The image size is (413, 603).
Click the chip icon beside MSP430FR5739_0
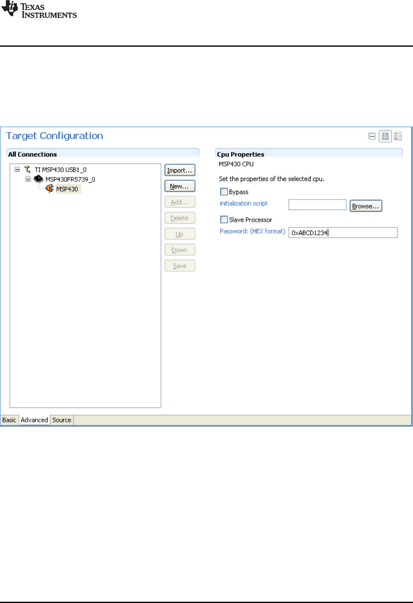pyautogui.click(x=39, y=179)
